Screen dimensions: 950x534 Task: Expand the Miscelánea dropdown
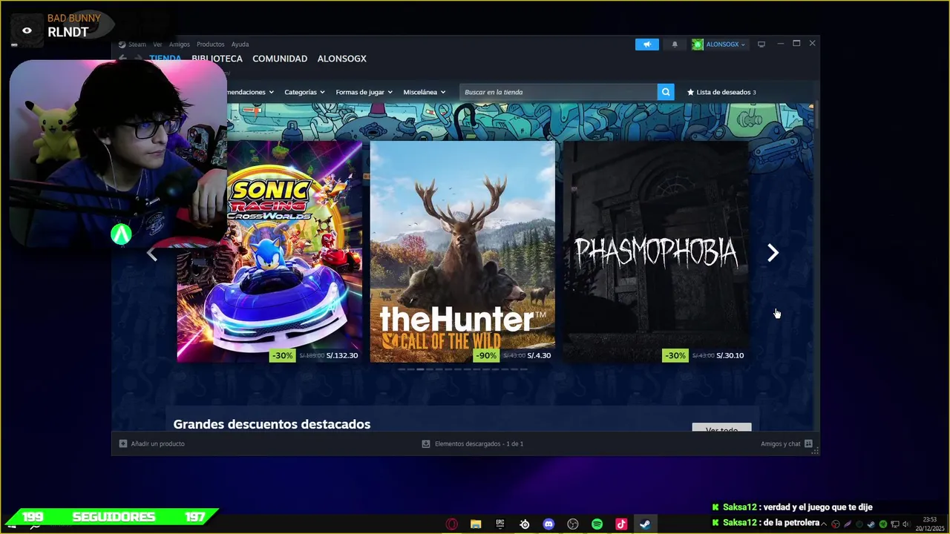coord(425,92)
